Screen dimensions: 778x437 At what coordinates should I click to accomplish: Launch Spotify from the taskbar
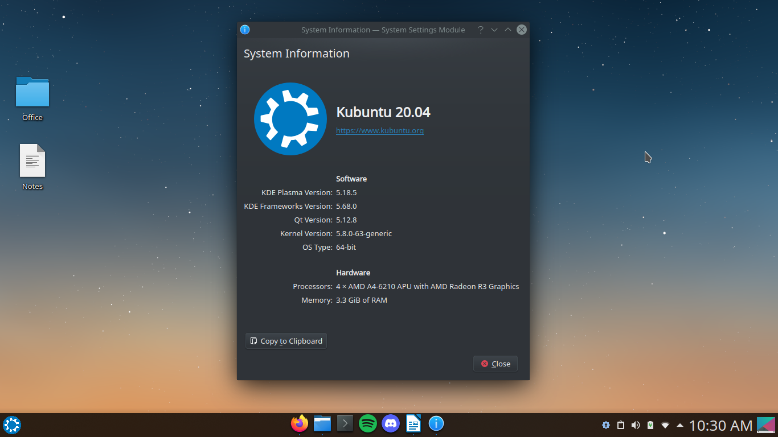click(368, 423)
